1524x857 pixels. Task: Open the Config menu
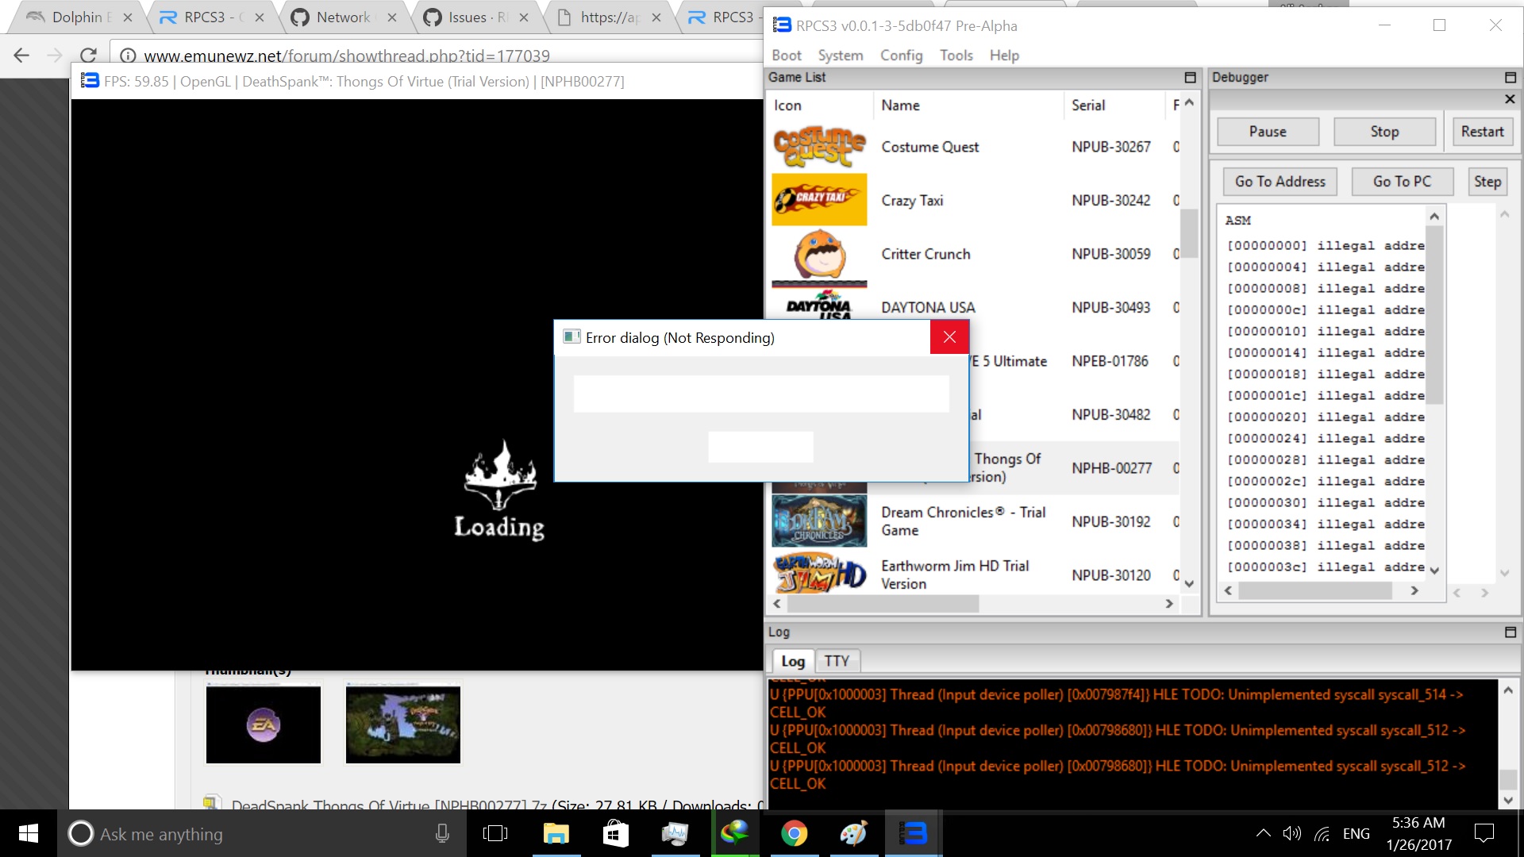tap(901, 55)
